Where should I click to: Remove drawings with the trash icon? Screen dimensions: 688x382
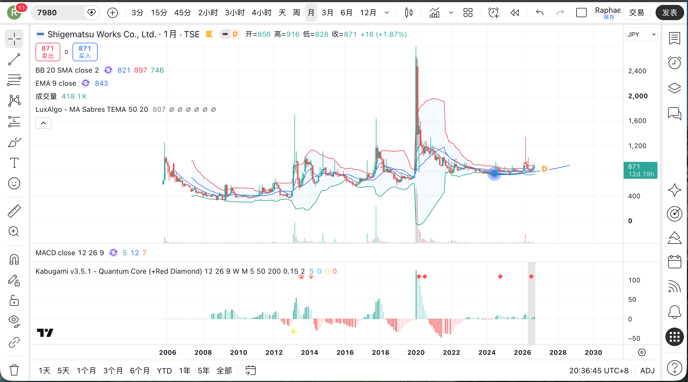[x=14, y=370]
